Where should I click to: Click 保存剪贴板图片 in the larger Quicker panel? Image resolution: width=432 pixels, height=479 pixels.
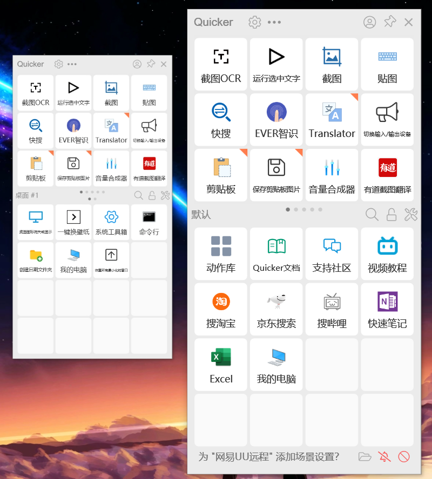tap(276, 175)
